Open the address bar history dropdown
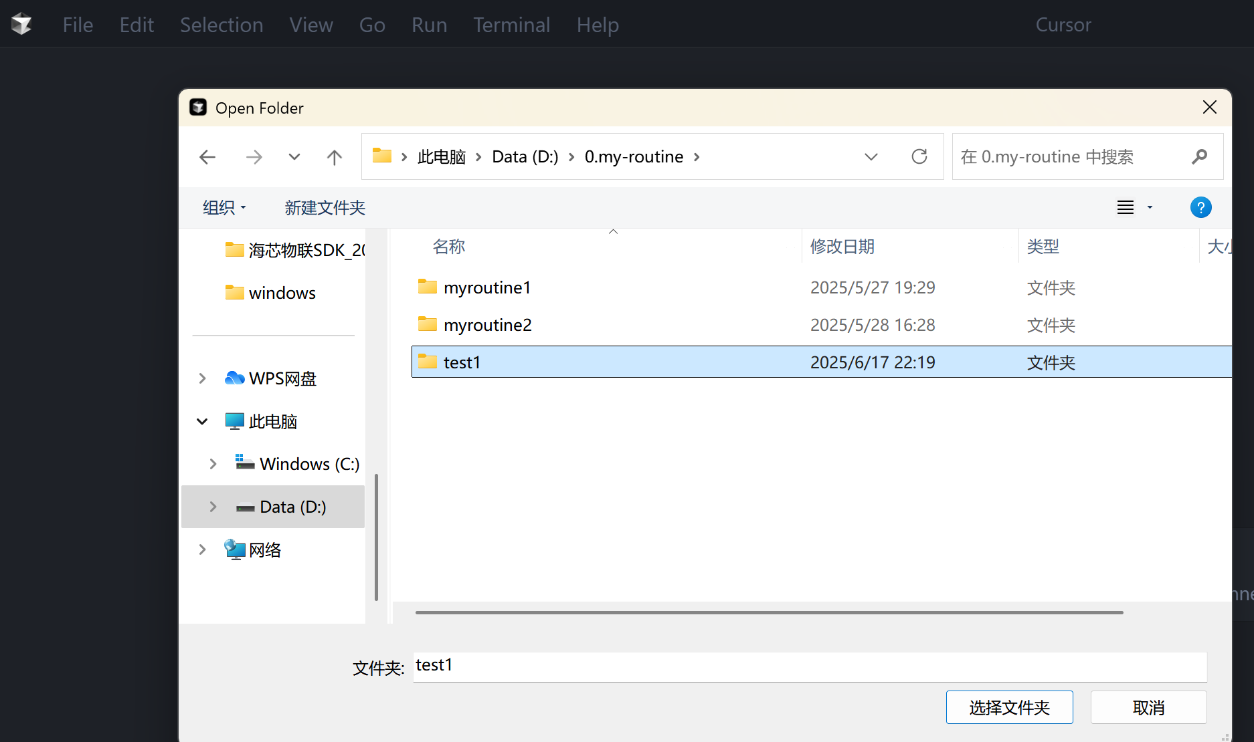Viewport: 1254px width, 742px height. click(x=871, y=157)
